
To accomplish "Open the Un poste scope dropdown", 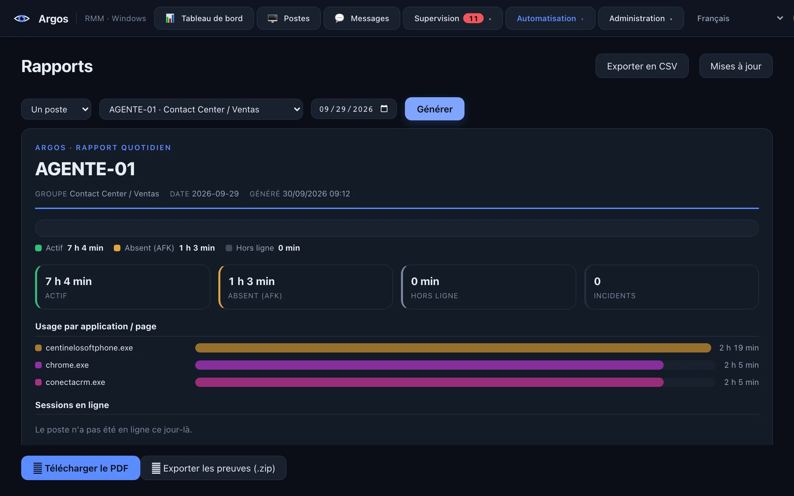I will 56,109.
